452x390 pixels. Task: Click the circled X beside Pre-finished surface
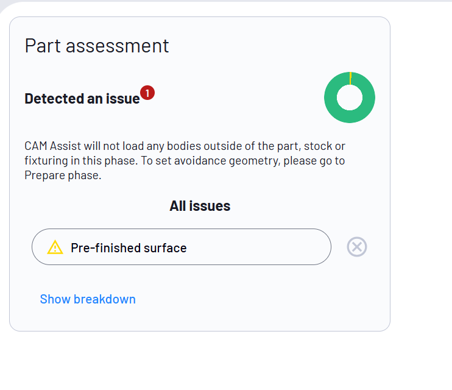coord(356,247)
